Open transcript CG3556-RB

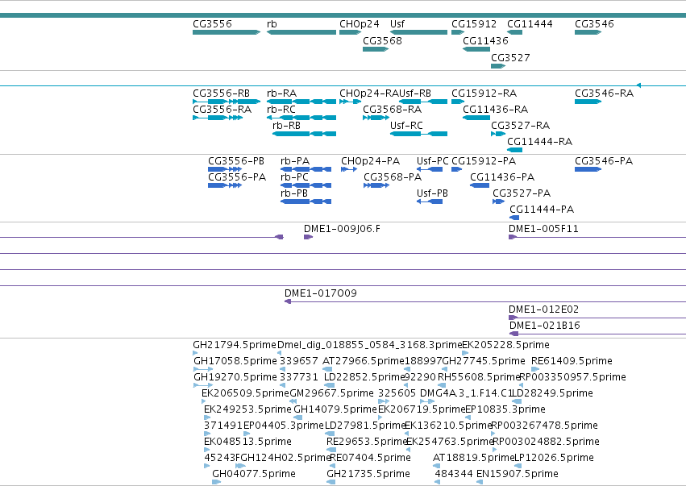(x=227, y=102)
